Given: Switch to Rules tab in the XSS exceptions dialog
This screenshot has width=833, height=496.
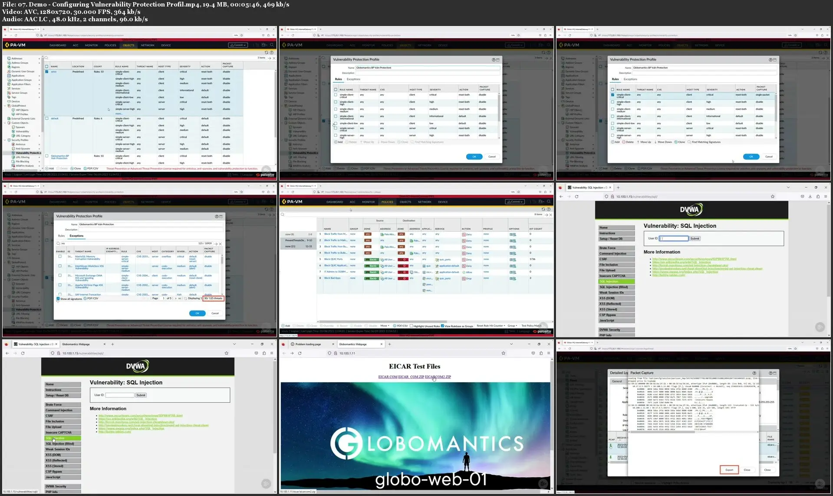Looking at the screenshot, I should coord(61,236).
